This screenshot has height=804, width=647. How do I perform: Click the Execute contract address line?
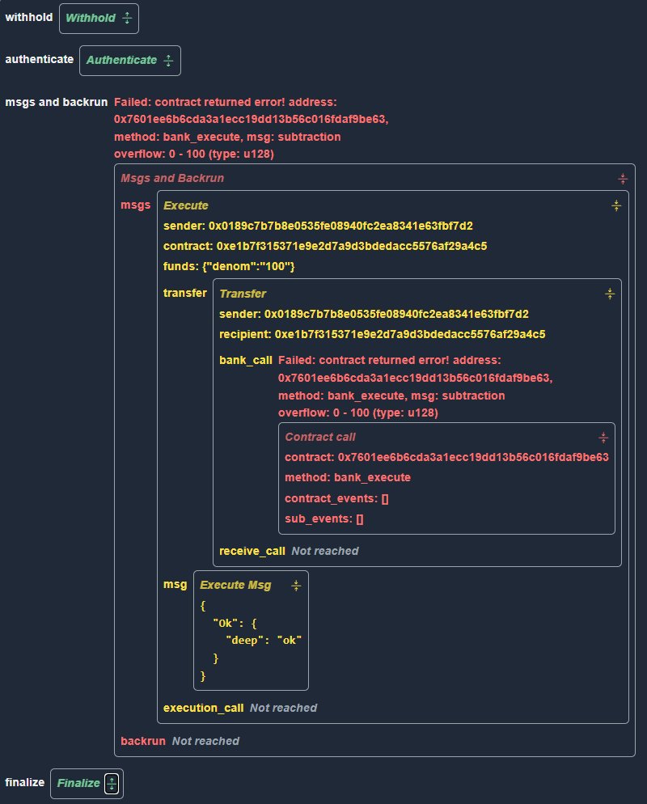[x=325, y=246]
